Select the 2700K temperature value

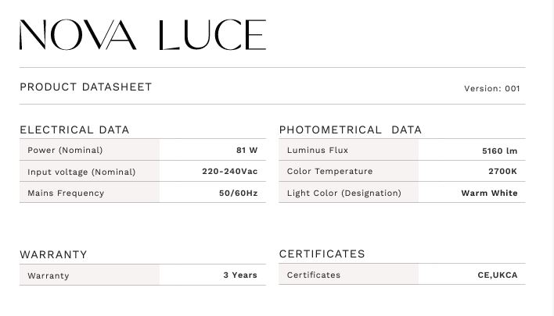502,172
